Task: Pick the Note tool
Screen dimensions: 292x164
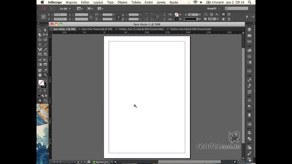Action: (x=40, y=70)
